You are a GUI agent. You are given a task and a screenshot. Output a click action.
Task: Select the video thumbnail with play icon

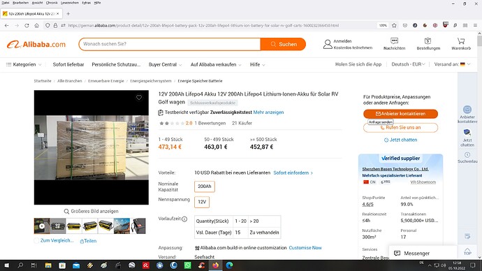click(x=42, y=226)
